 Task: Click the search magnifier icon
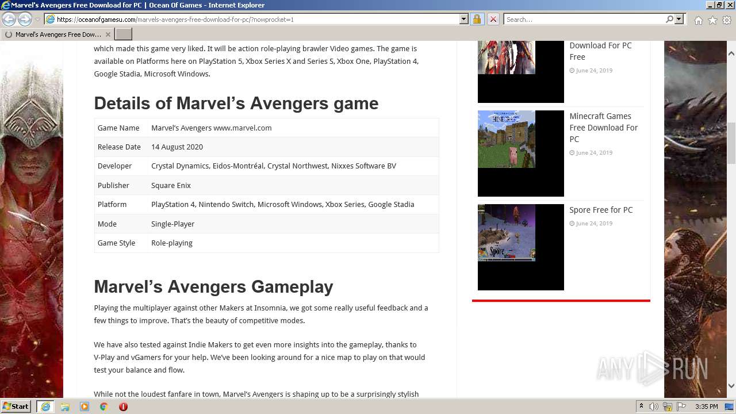coord(669,19)
